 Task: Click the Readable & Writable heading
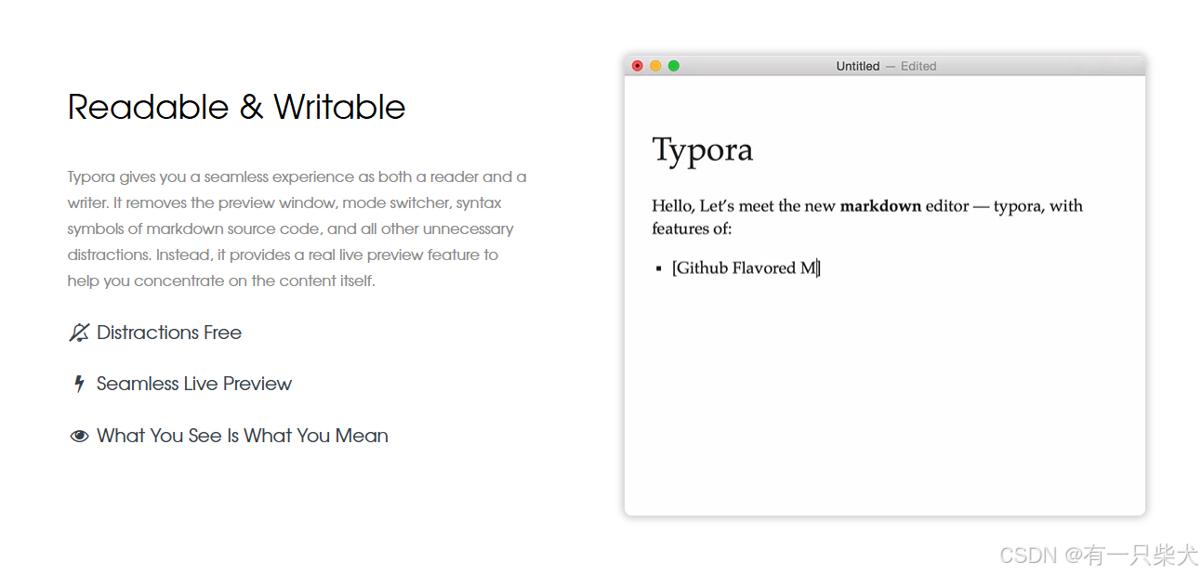pos(237,107)
